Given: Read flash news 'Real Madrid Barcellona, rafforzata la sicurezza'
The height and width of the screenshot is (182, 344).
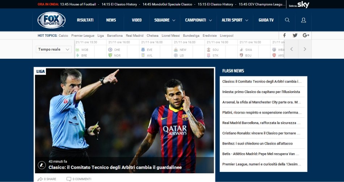Looking at the screenshot, I should point(261,123).
